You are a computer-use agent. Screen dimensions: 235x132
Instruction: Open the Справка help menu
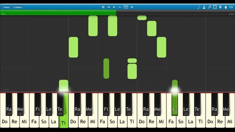click(x=17, y=7)
